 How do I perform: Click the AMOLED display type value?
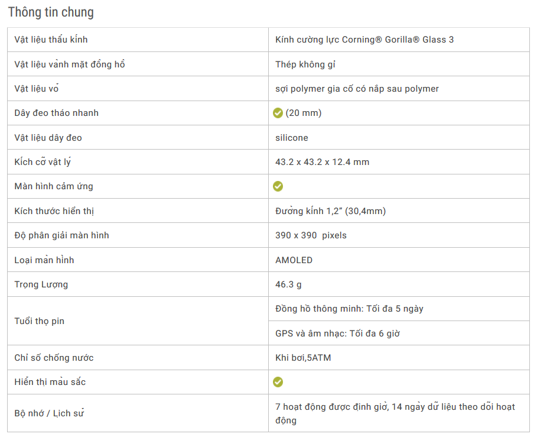pos(294,260)
